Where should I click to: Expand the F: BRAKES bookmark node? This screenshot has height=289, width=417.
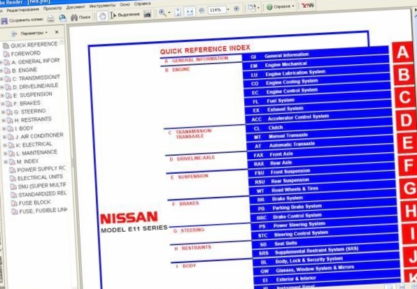tap(3, 104)
